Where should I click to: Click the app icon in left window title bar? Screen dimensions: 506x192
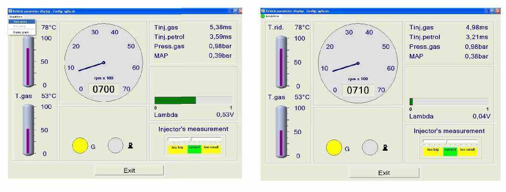[x=10, y=11]
